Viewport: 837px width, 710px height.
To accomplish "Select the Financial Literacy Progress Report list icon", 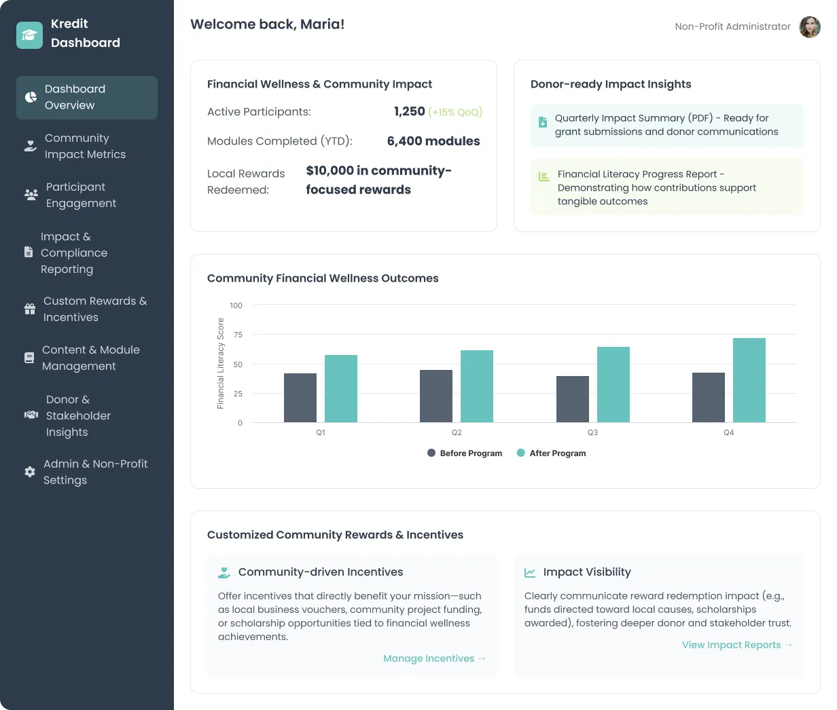I will [x=543, y=176].
